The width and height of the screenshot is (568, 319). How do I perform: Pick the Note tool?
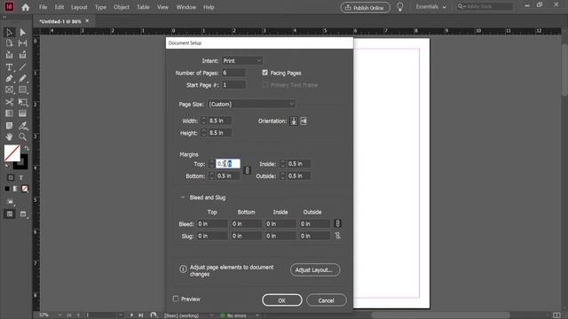coord(9,126)
